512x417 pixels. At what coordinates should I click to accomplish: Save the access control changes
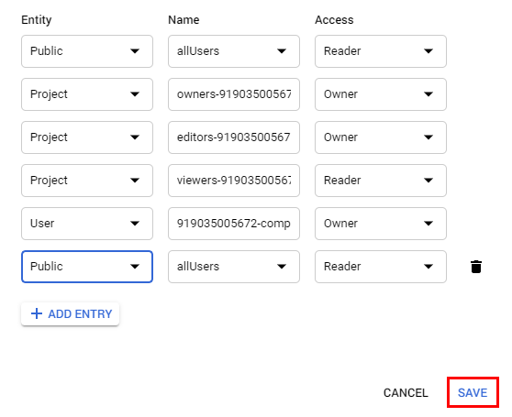(473, 392)
